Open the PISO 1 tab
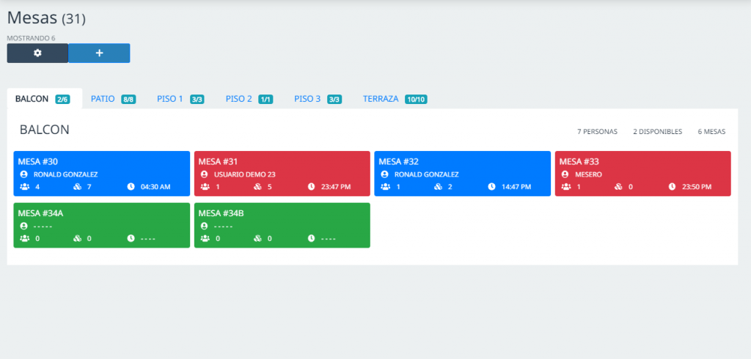 point(170,99)
